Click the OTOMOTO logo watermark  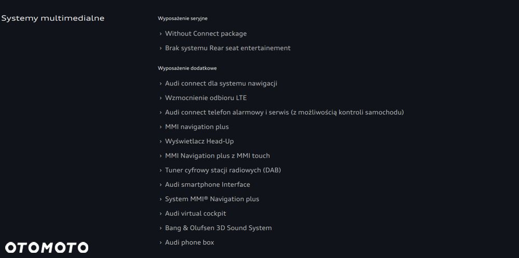pos(47,248)
